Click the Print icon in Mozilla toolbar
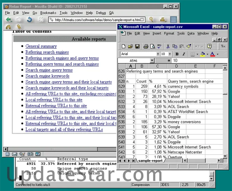Screen dimensions: 232x191 pyautogui.click(x=163, y=19)
